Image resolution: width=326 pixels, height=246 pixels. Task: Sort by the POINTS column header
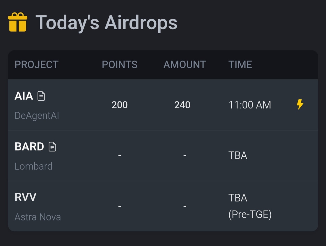point(120,65)
